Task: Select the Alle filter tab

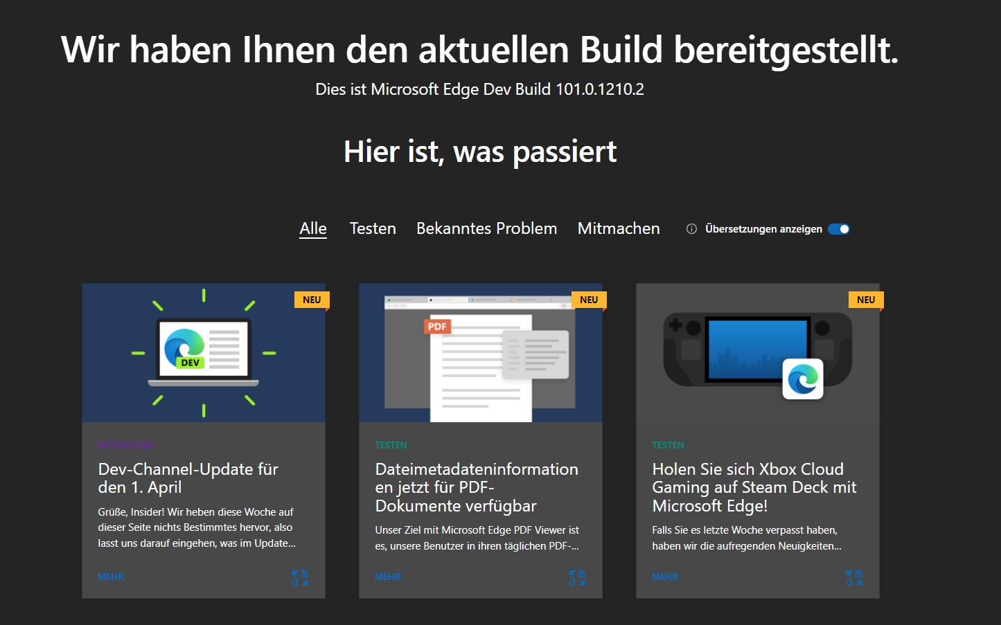Action: [x=313, y=228]
